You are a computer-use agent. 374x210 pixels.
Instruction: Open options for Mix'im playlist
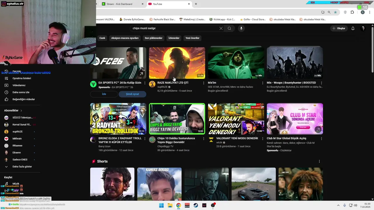click(263, 83)
